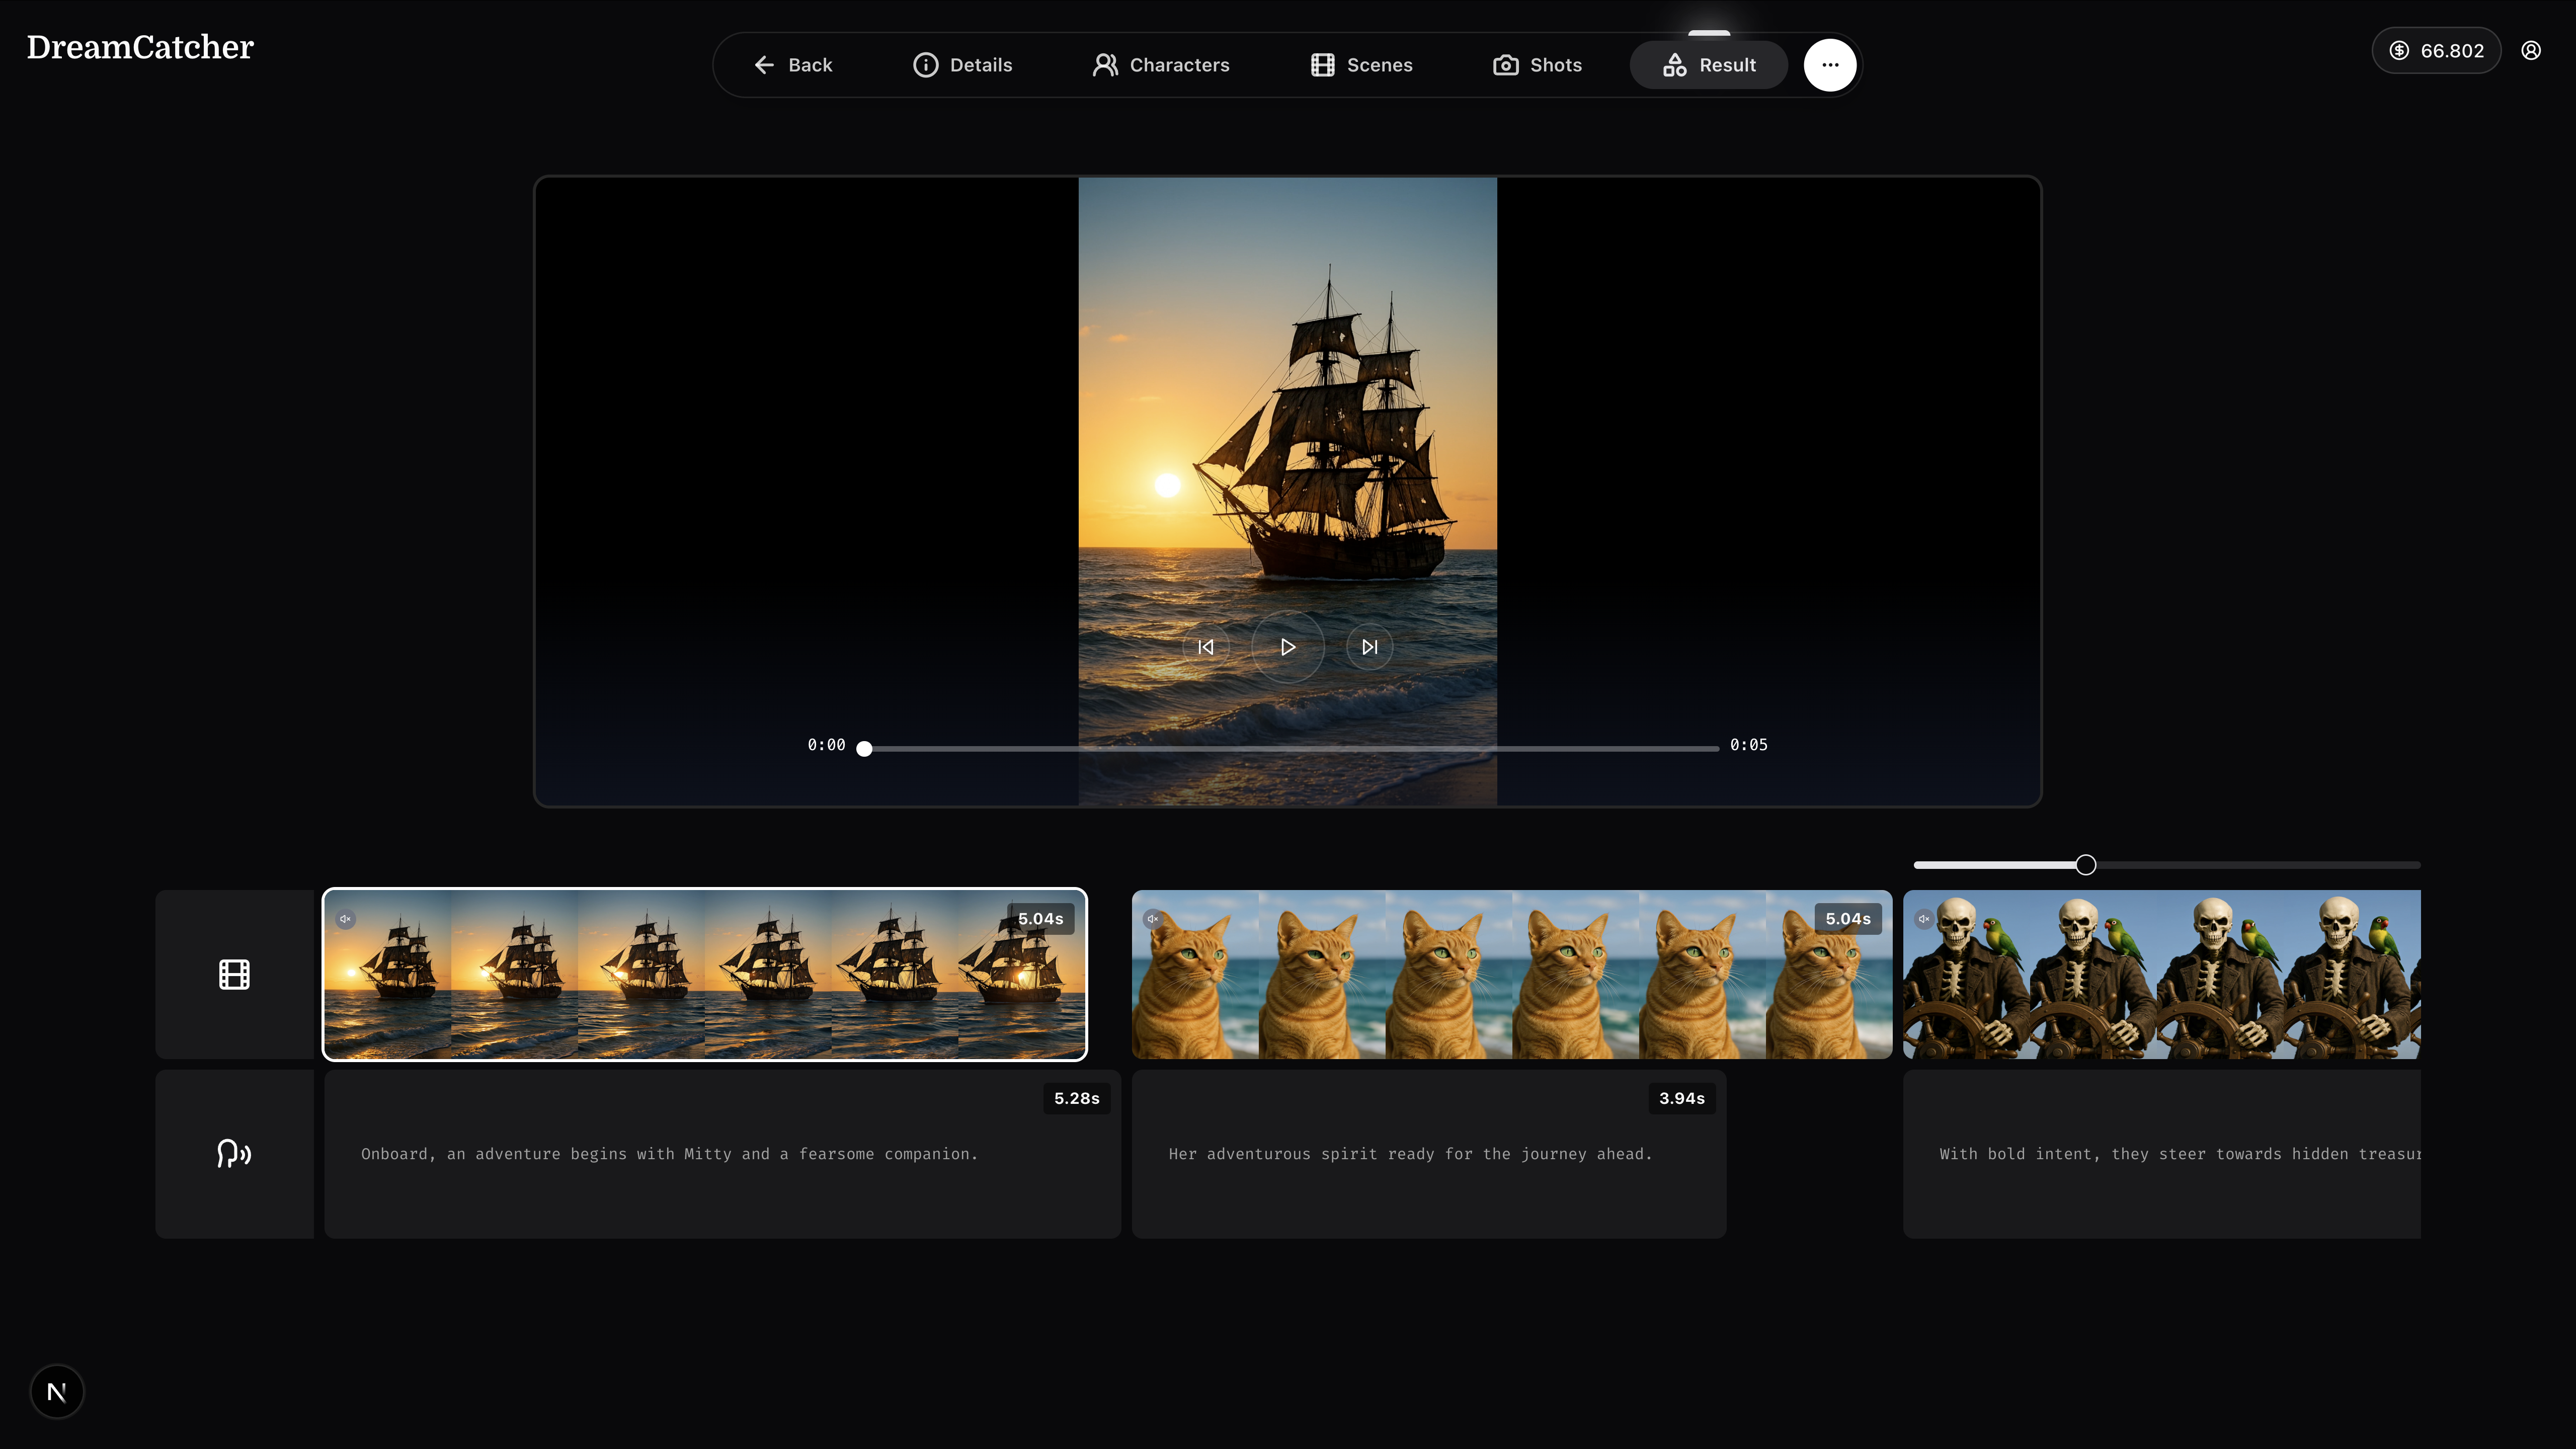The width and height of the screenshot is (2576, 1449).
Task: Open the Scenes tab
Action: tap(1361, 65)
